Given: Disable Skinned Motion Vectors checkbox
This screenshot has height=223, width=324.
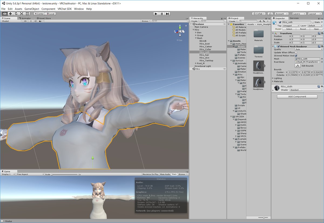Looking at the screenshot, I should pos(296,56).
